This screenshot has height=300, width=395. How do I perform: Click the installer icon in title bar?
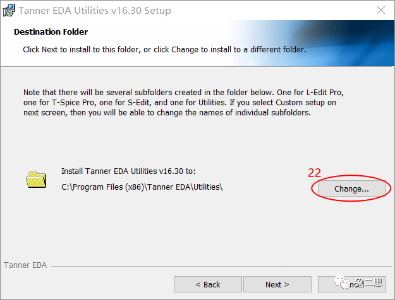tap(9, 11)
